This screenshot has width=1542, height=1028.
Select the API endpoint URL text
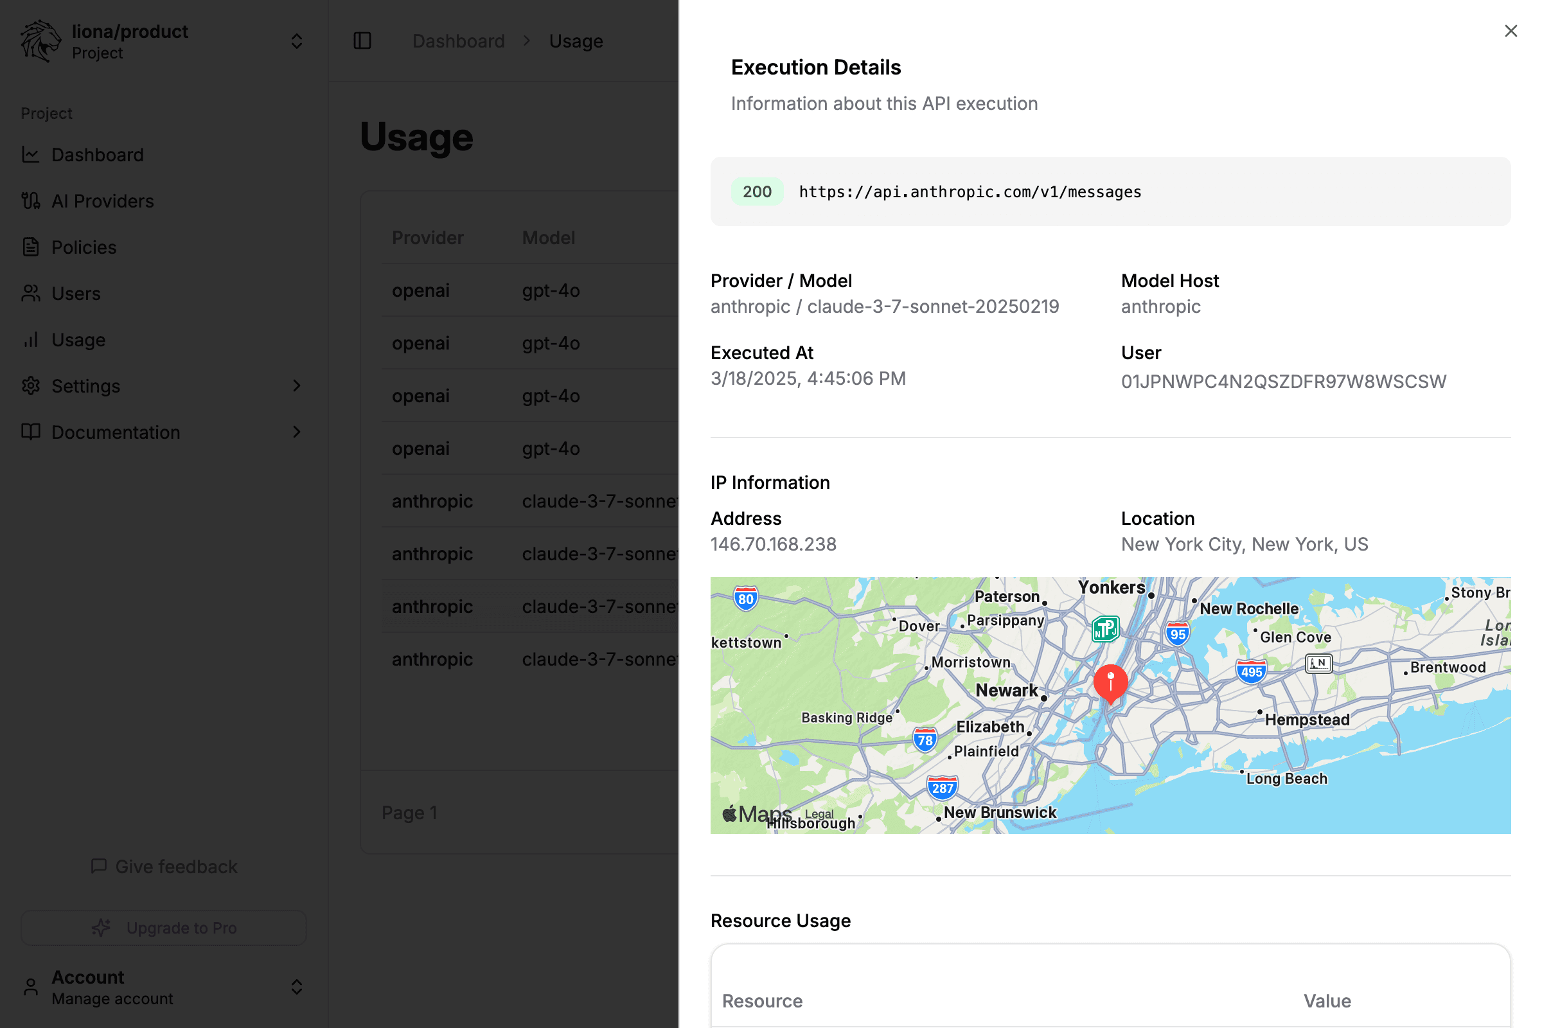970,191
